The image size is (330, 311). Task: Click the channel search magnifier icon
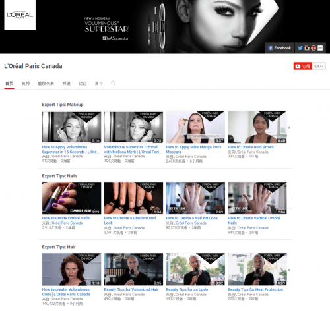[x=114, y=83]
